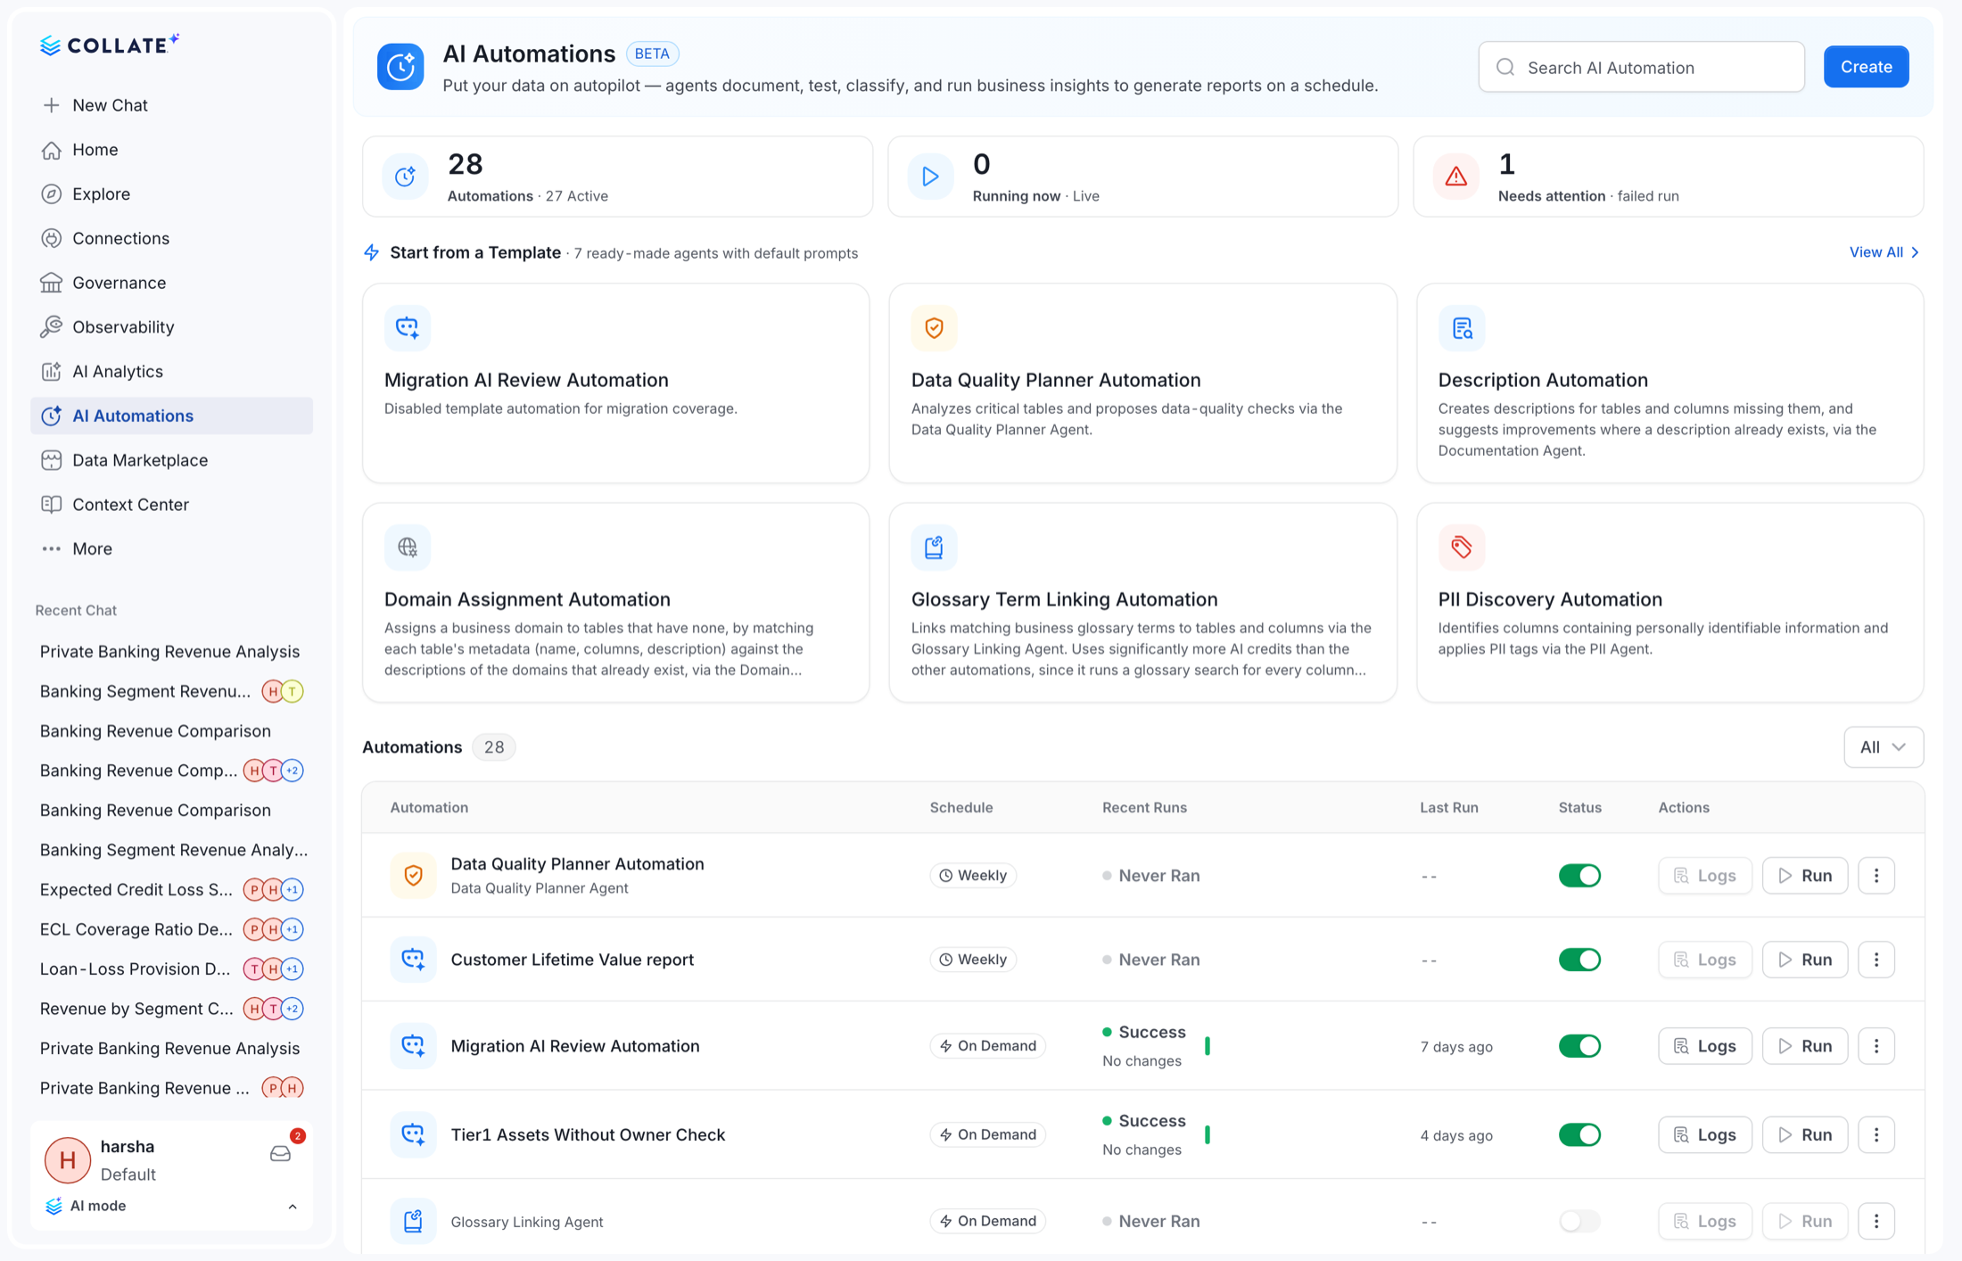Click the Create button
The height and width of the screenshot is (1261, 1962).
pyautogui.click(x=1866, y=67)
